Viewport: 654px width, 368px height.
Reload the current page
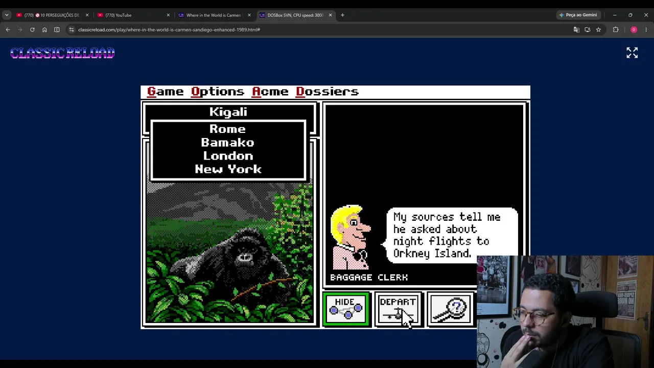click(32, 30)
